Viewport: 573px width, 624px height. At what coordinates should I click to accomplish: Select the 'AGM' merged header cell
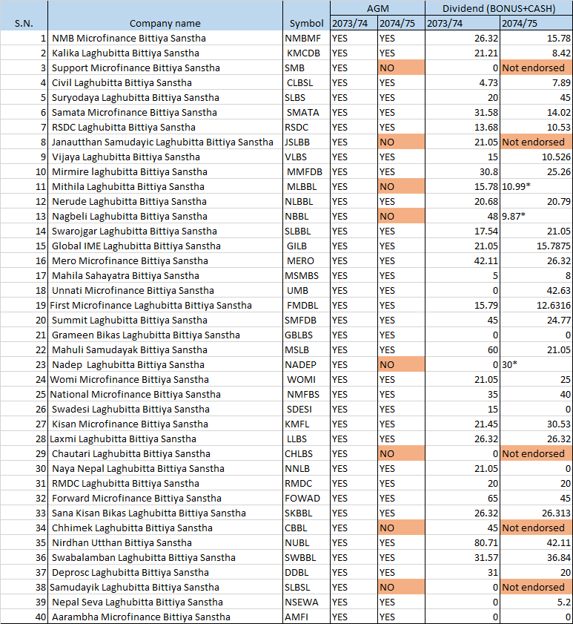coord(377,8)
